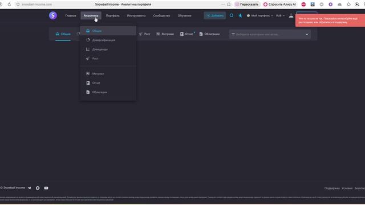365x205 pixels.
Task: Open the Обучение menu item
Action: tap(185, 15)
